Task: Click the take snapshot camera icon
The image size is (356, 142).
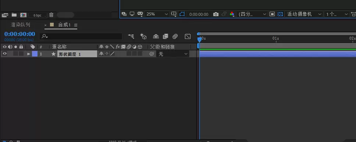Action: (216, 14)
